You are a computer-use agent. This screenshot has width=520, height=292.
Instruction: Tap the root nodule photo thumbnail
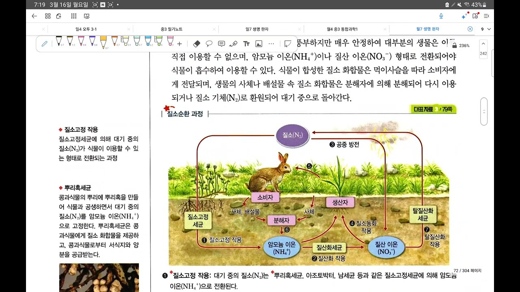click(x=99, y=277)
